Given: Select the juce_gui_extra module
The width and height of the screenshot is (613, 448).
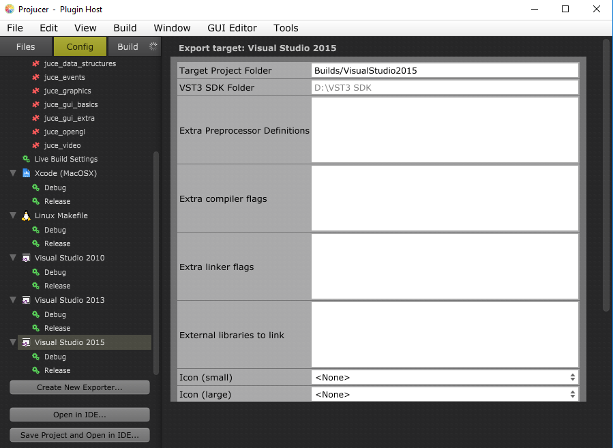Looking at the screenshot, I should click(x=69, y=118).
